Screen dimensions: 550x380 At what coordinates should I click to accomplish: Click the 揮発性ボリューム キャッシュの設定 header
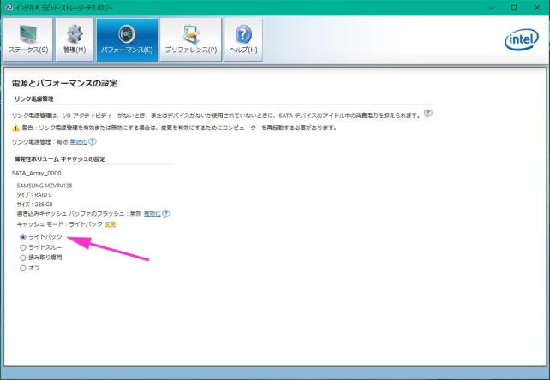pyautogui.click(x=60, y=159)
